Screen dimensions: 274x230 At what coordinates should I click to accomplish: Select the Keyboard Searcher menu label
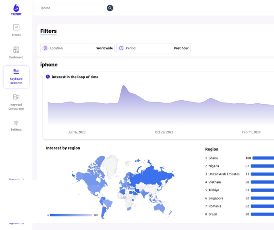16,81
